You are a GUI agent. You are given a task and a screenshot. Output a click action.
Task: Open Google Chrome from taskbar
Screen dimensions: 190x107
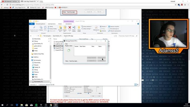(51, 105)
